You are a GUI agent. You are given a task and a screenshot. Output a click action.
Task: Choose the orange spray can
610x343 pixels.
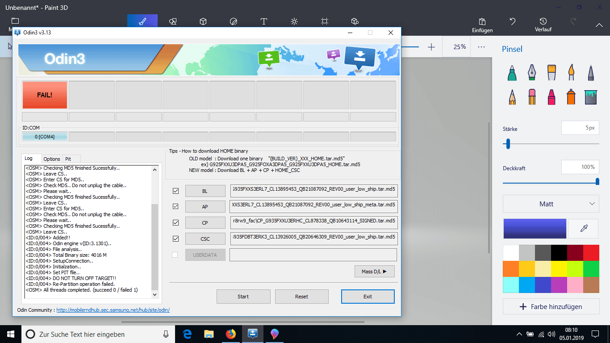[x=571, y=96]
